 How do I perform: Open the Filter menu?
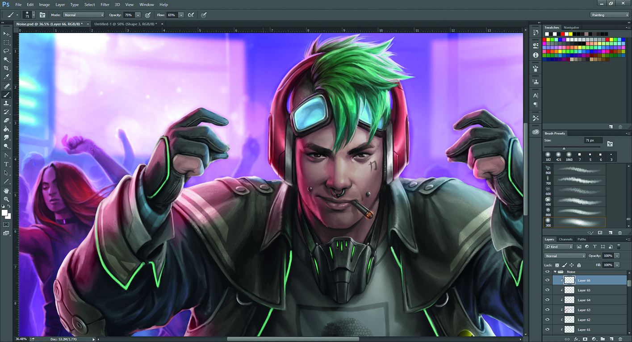(x=105, y=4)
